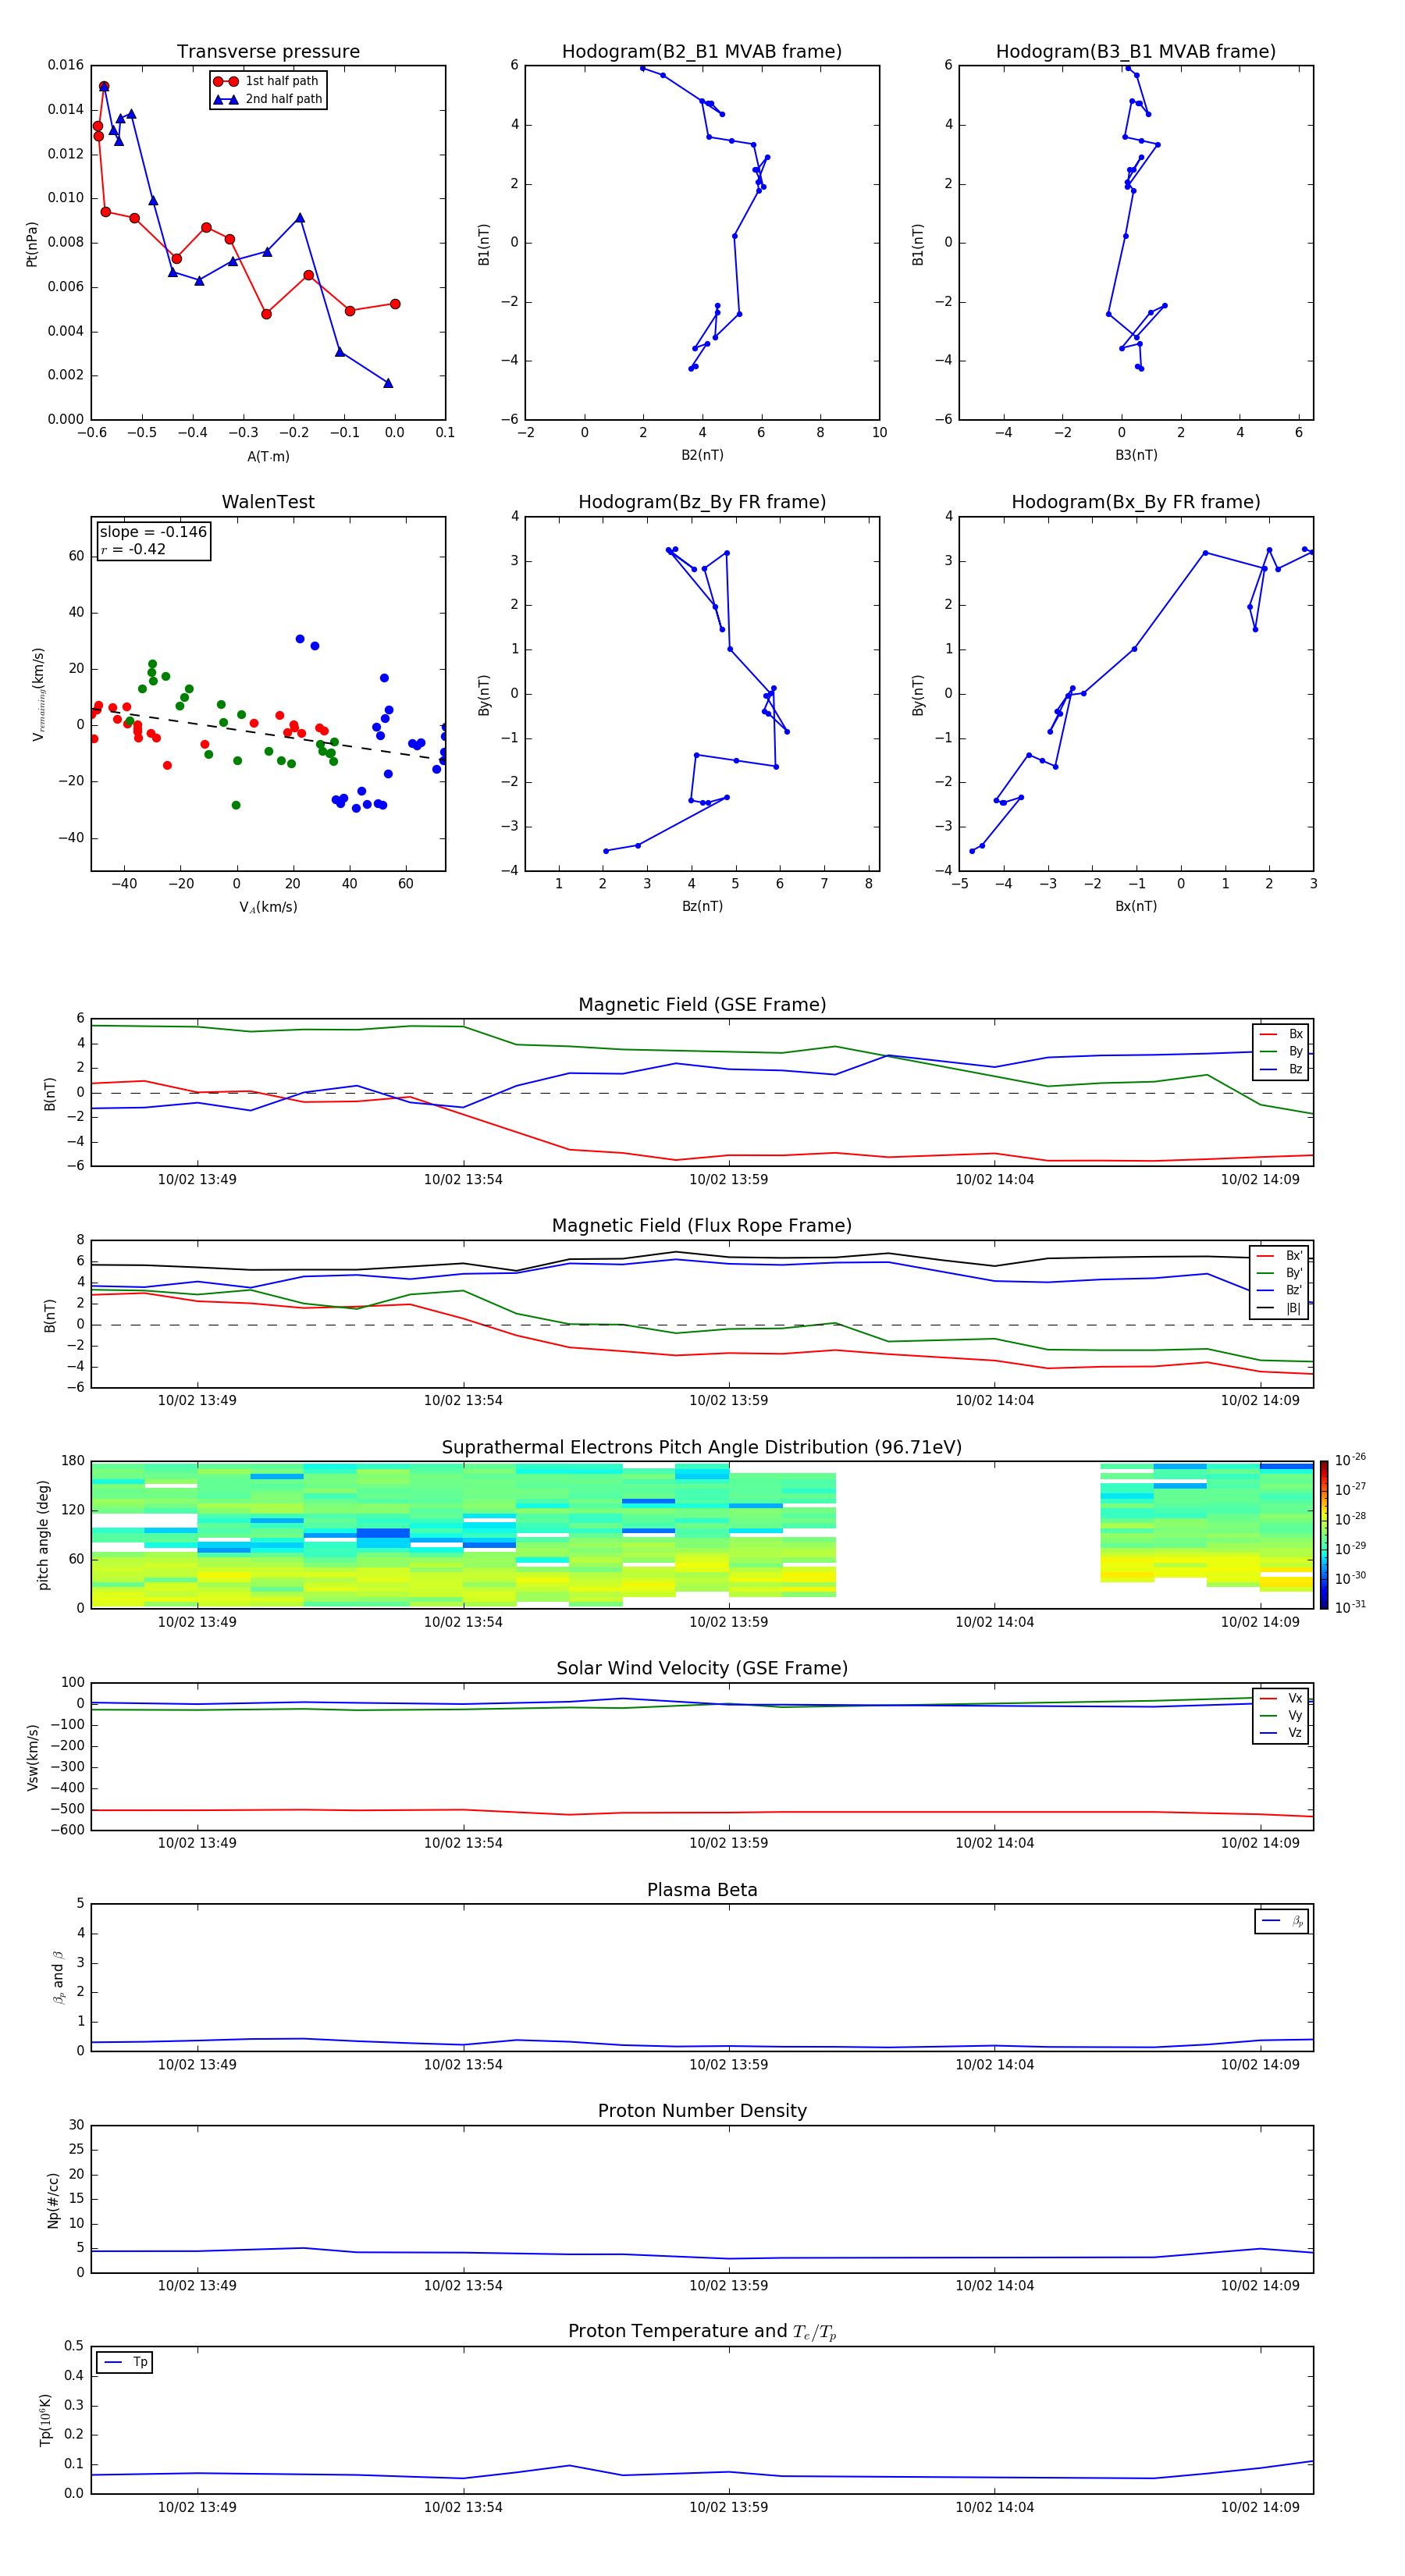Click the "Hodogram(Bz_By FR frame)" title
This screenshot has height=2576, width=1405.
(702, 502)
